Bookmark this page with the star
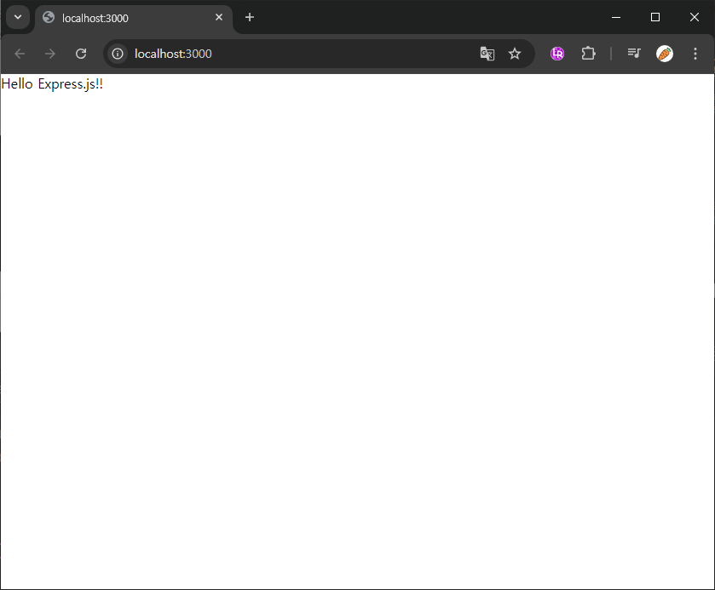The height and width of the screenshot is (590, 715). click(x=515, y=53)
